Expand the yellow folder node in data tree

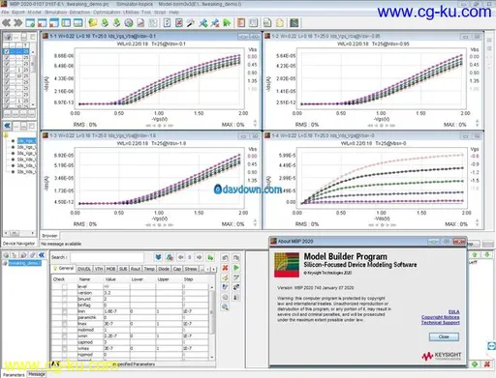(6, 134)
